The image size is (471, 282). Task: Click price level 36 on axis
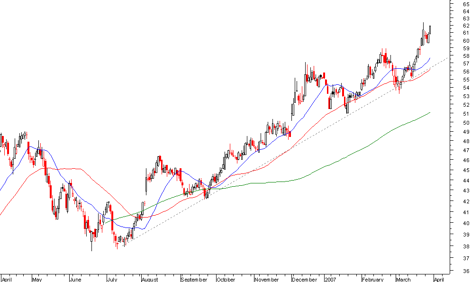466,271
